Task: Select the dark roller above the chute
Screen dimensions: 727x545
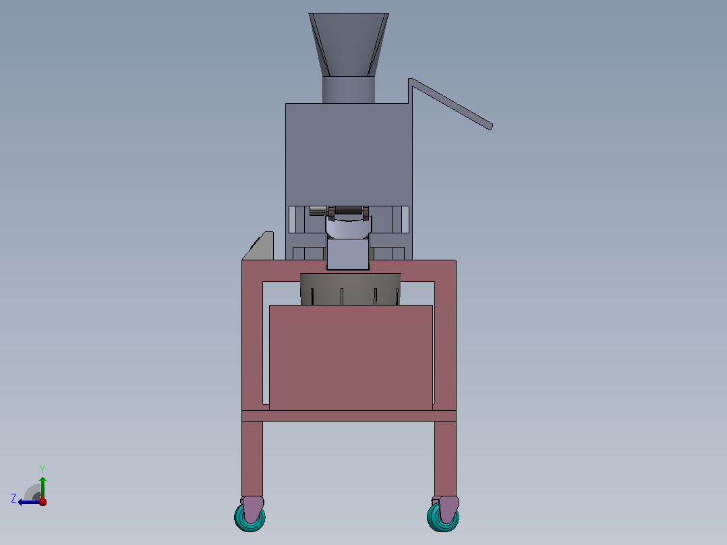Action: tap(349, 211)
